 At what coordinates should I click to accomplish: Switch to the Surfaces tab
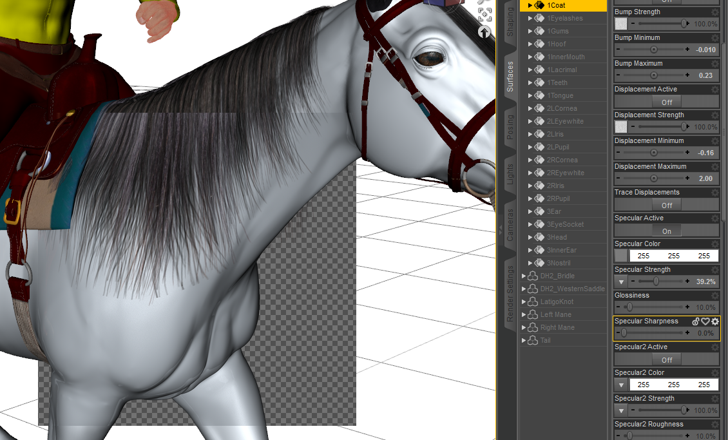510,77
